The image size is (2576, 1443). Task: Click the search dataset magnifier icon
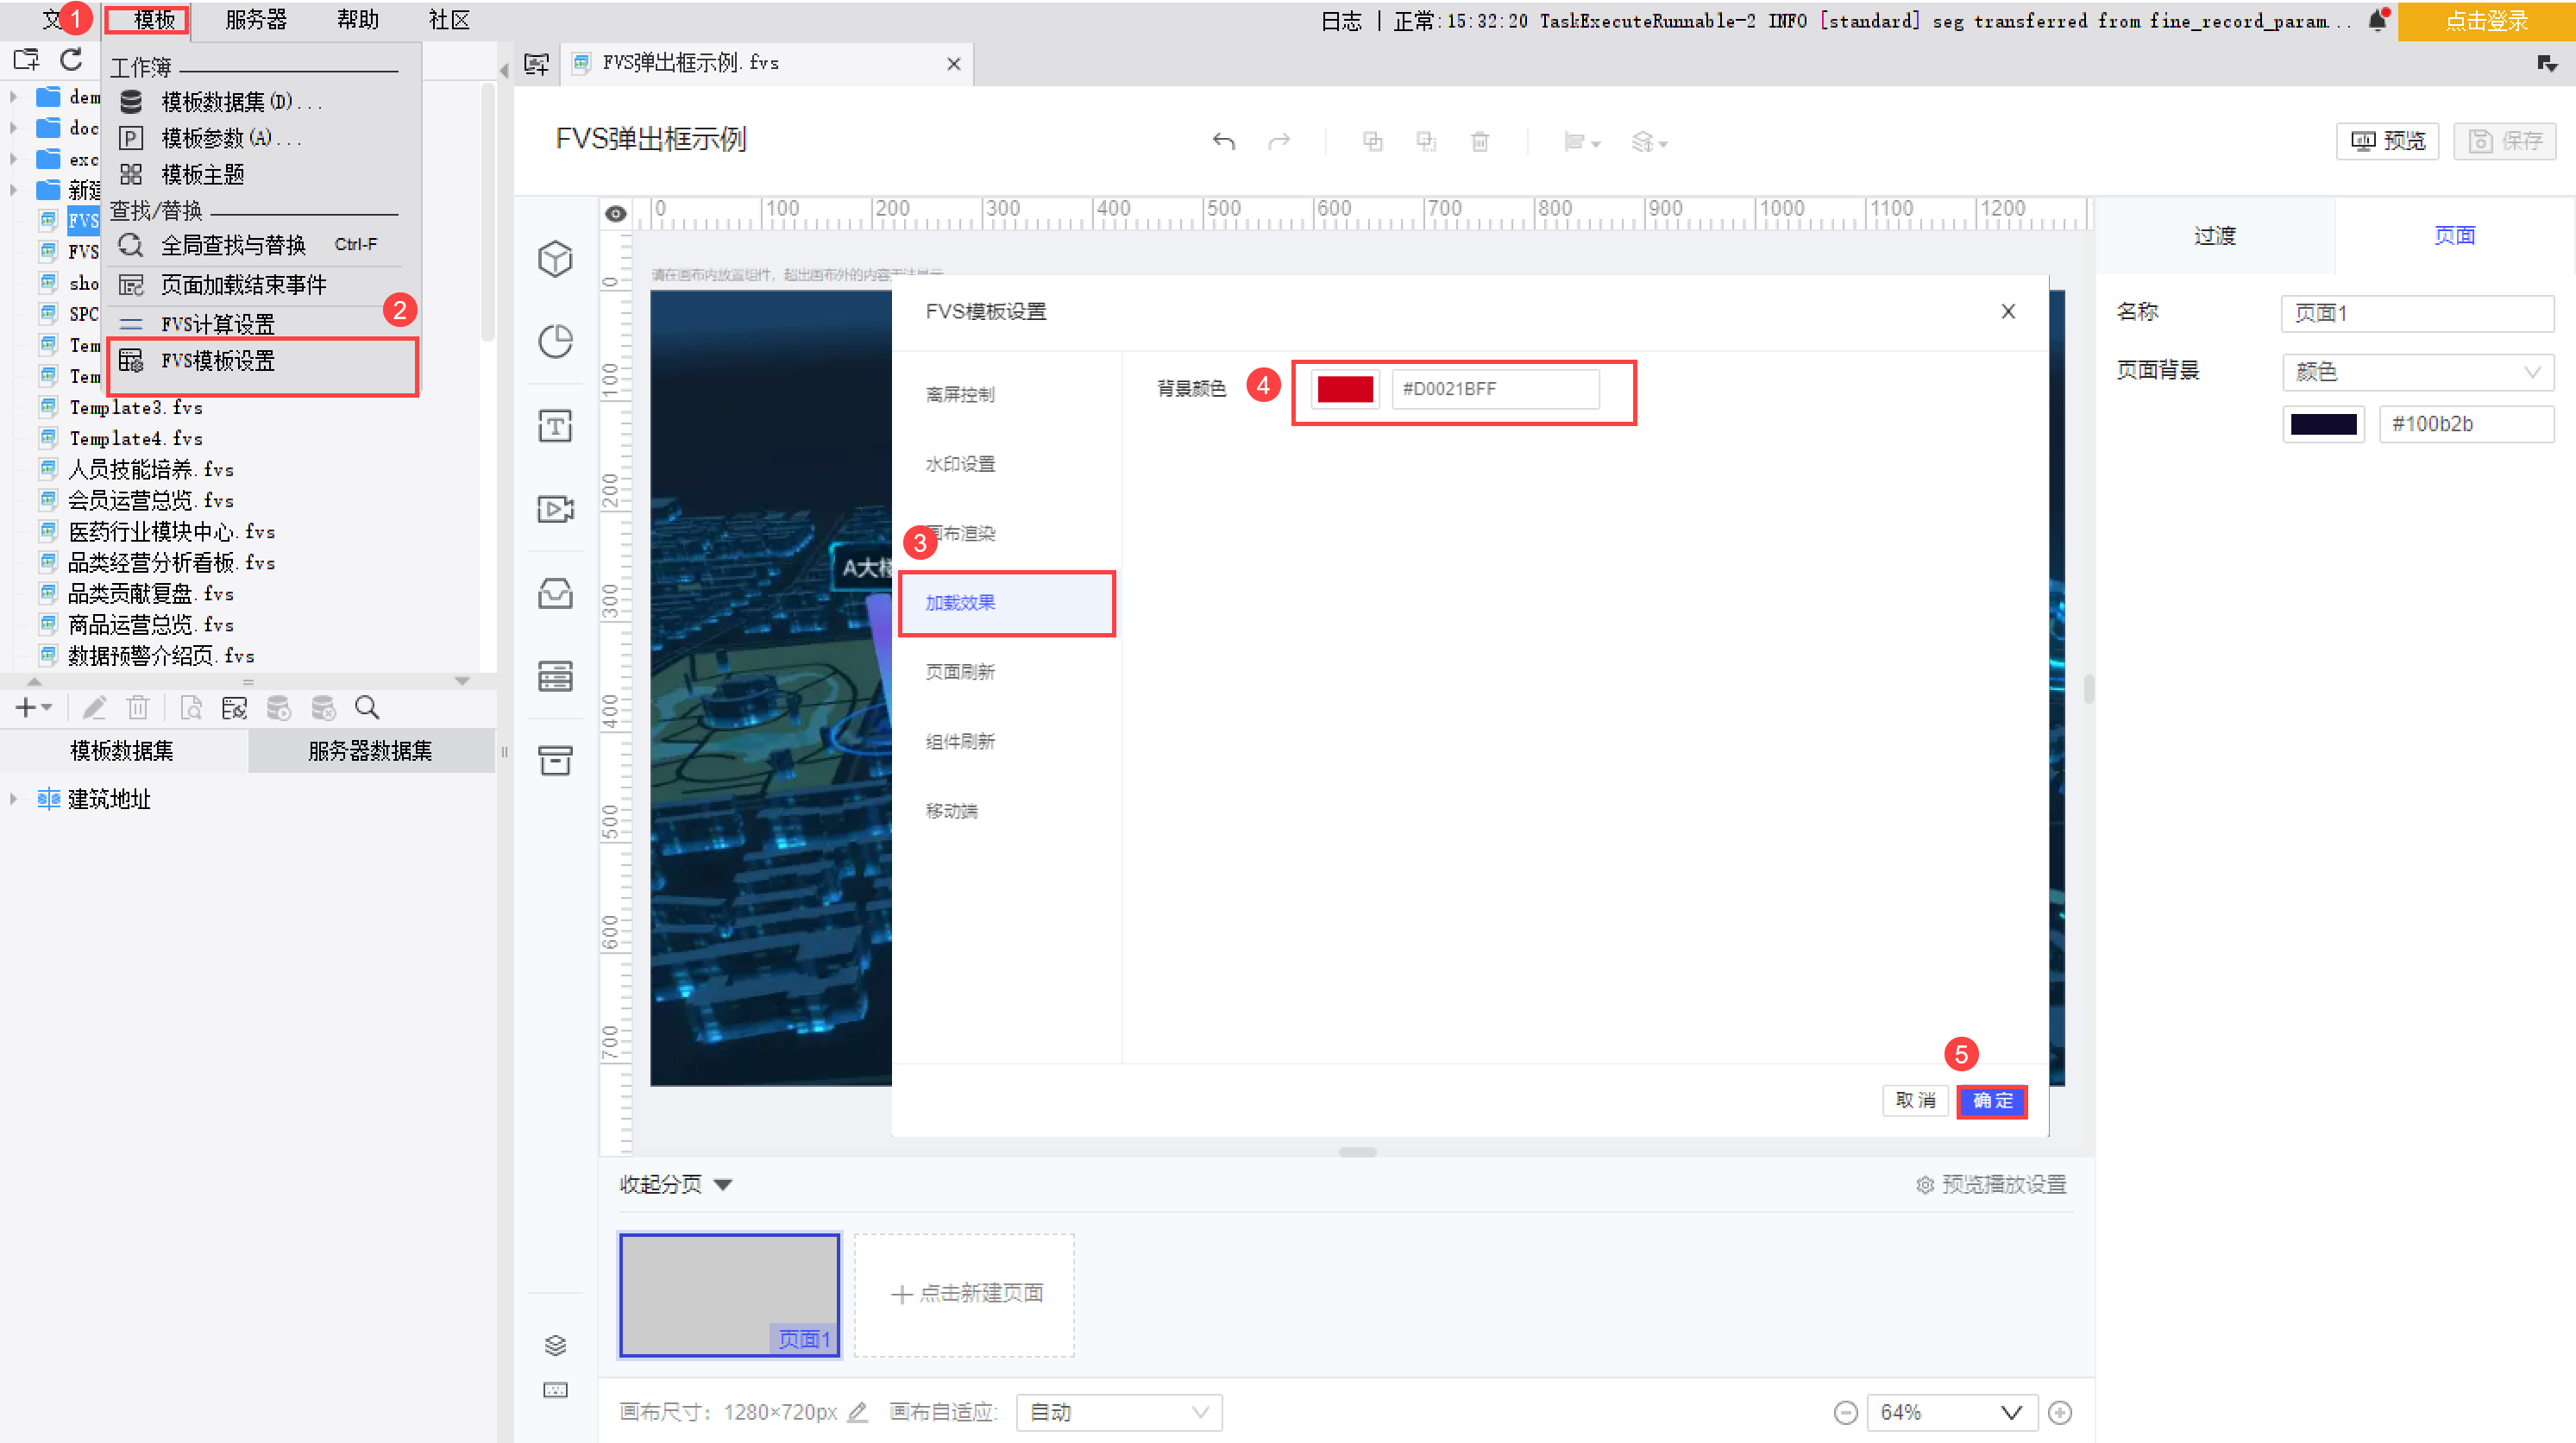coord(367,707)
